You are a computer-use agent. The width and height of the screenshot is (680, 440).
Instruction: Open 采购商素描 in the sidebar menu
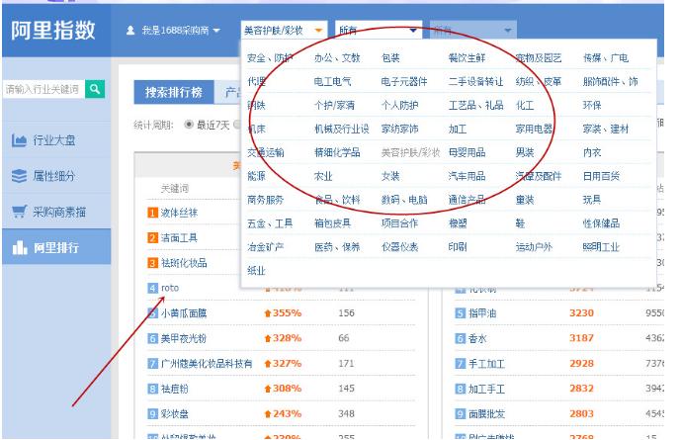pyautogui.click(x=56, y=212)
